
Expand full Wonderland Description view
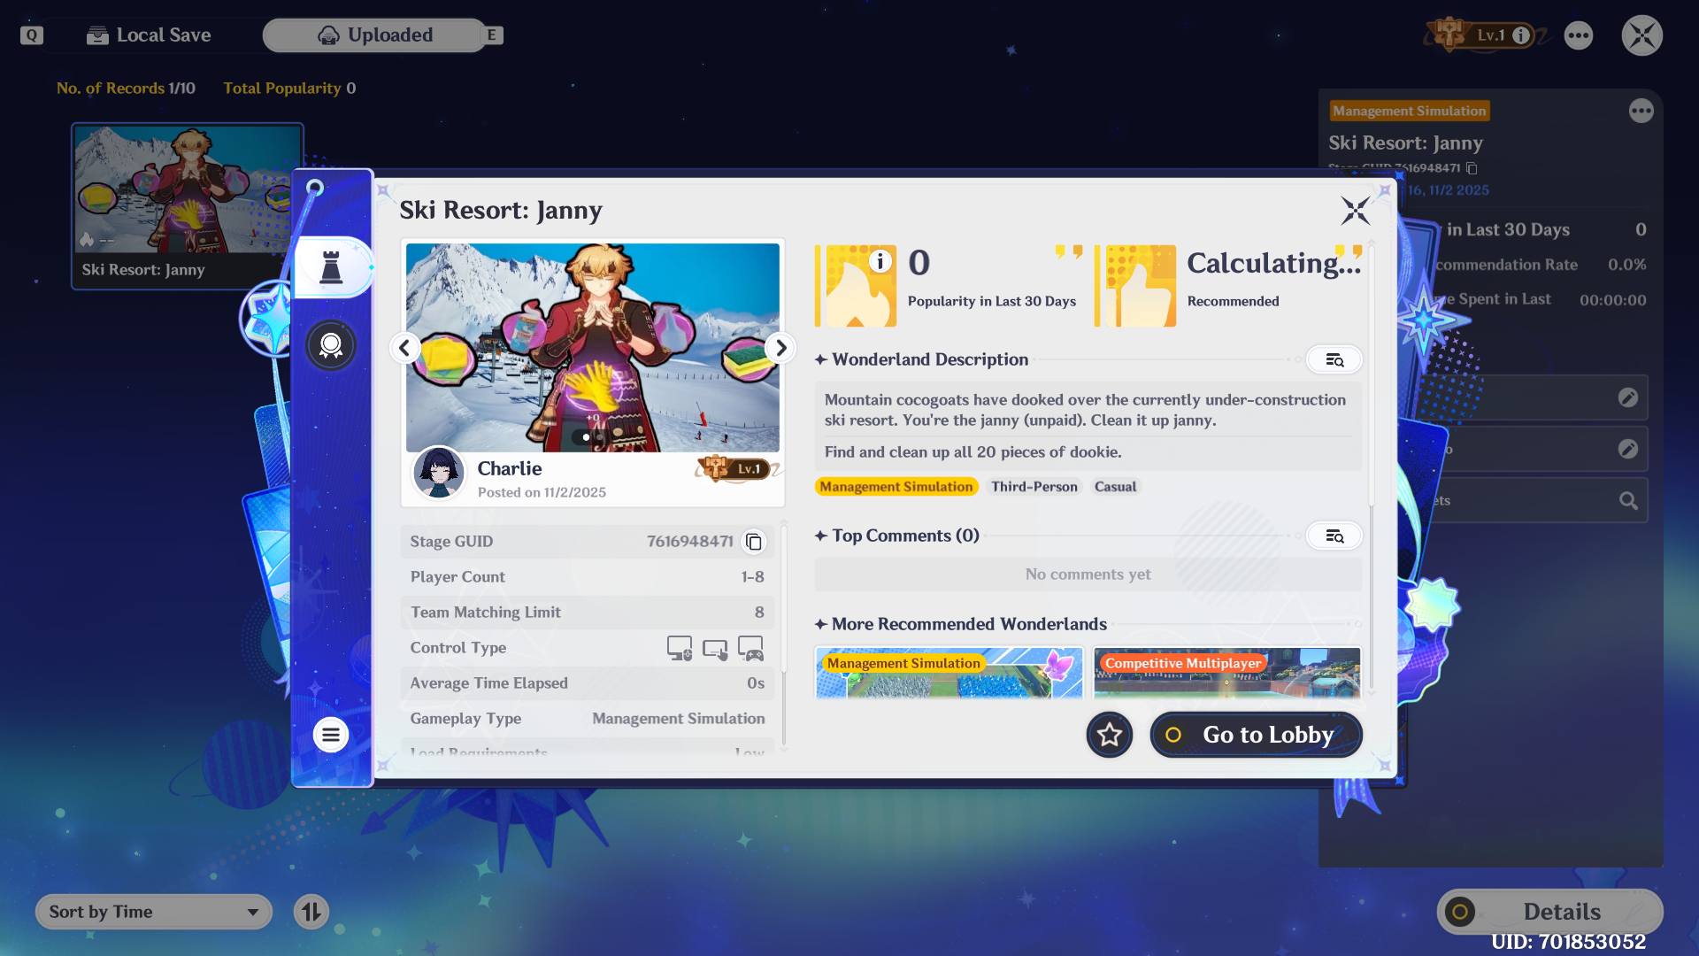click(x=1334, y=359)
